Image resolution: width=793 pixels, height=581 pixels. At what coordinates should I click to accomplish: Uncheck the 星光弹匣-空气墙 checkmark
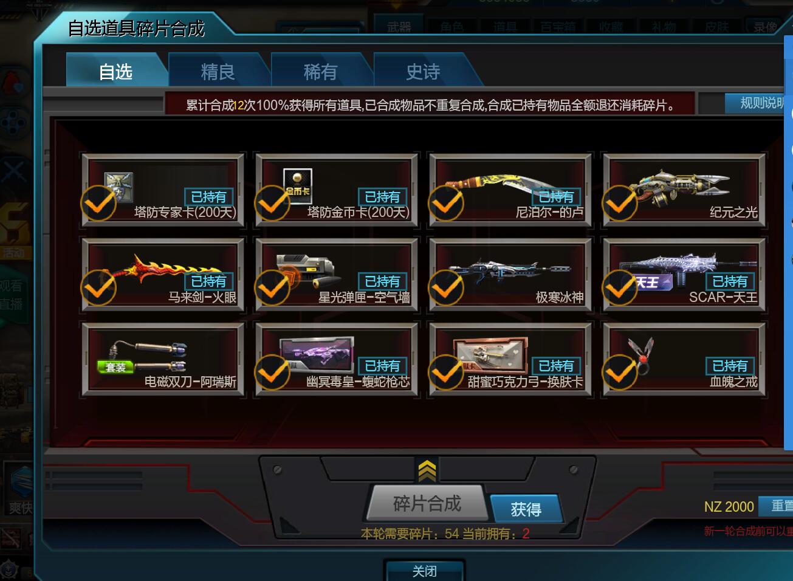272,288
